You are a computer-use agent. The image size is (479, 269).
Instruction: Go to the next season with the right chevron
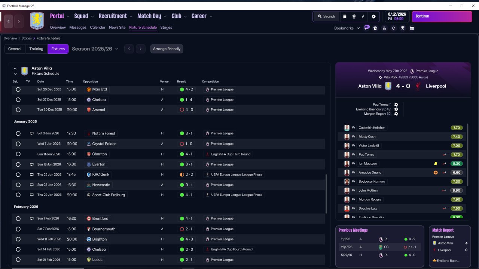point(141,49)
